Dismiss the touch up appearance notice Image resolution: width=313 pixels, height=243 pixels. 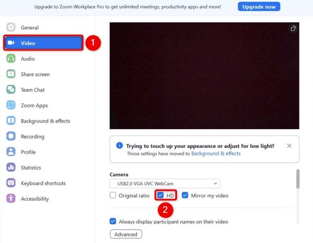(x=289, y=146)
